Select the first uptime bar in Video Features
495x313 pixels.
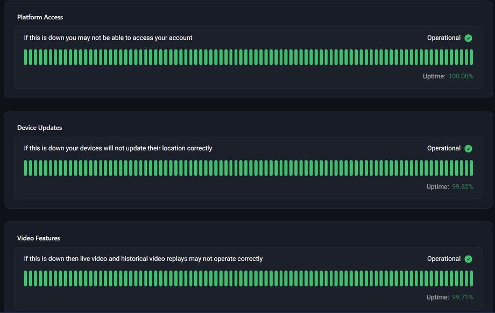[x=26, y=279]
